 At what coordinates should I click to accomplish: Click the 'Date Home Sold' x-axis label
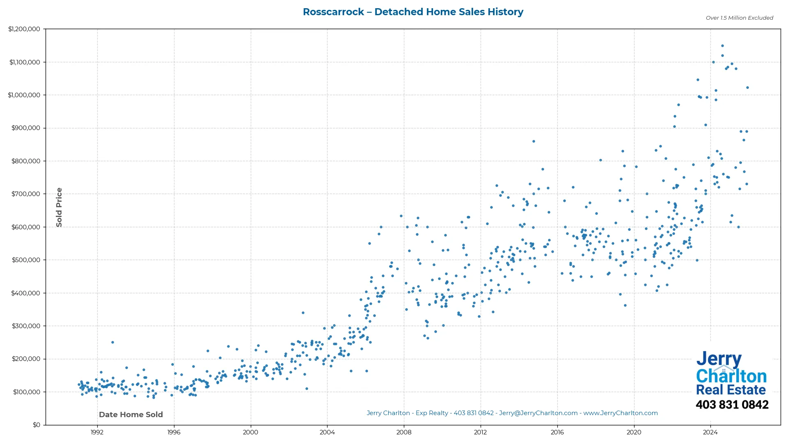(131, 414)
